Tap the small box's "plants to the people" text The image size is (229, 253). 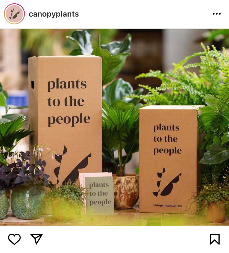pyautogui.click(x=167, y=139)
